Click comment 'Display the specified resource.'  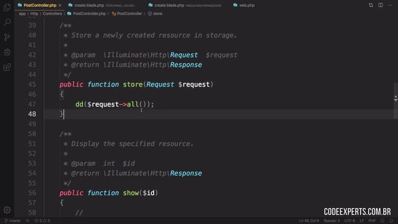point(132,144)
